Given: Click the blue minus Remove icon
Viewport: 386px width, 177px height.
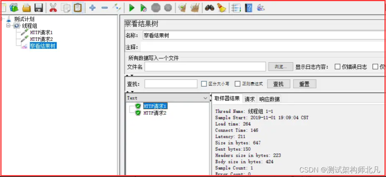Looking at the screenshot, I should tap(105, 8).
